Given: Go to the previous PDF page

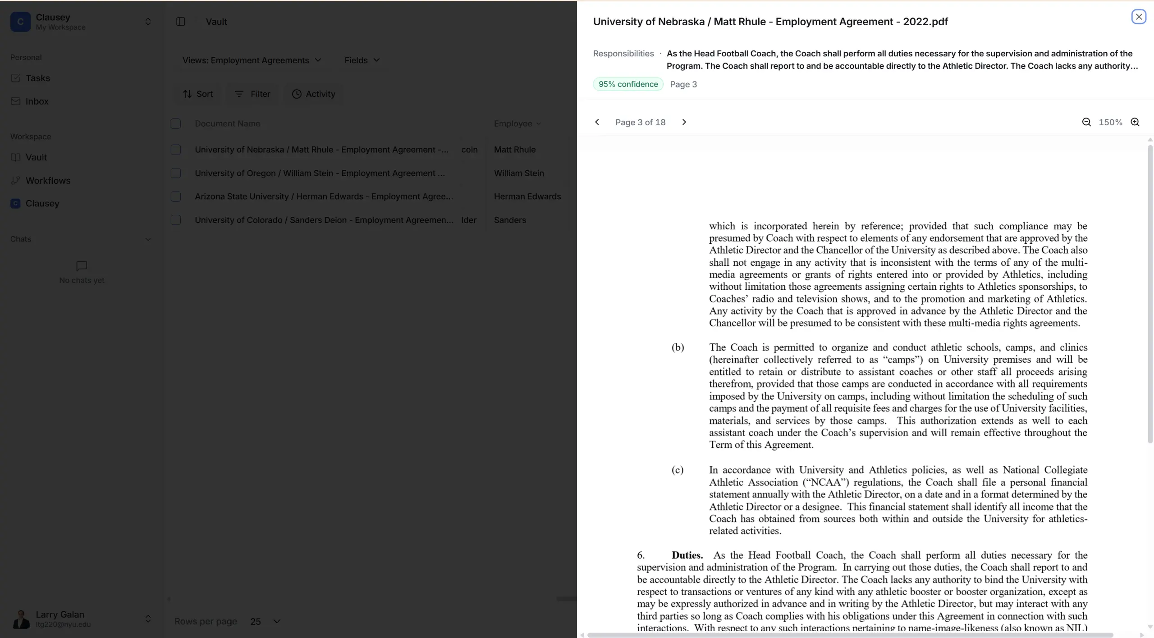Looking at the screenshot, I should tap(597, 122).
